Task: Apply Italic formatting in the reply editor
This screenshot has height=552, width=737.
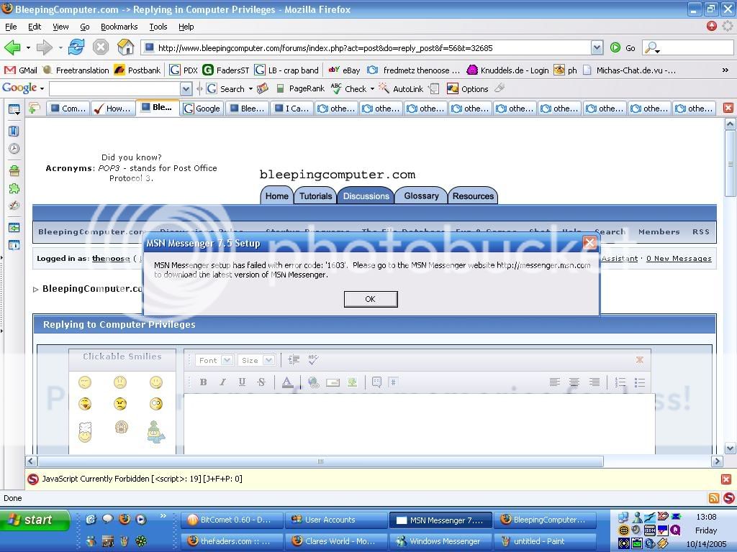Action: (x=223, y=382)
